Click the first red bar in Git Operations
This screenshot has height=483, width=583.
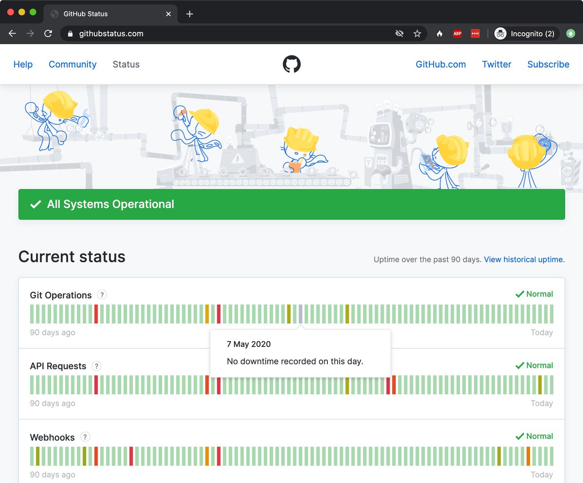click(x=96, y=314)
